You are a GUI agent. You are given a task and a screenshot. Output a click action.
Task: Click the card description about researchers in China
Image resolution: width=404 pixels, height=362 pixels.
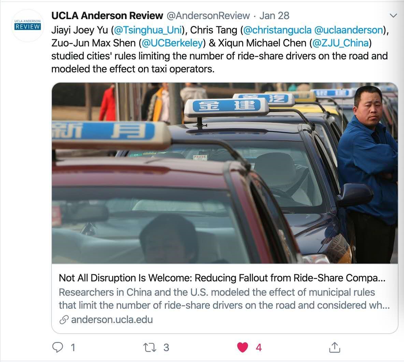(x=224, y=298)
